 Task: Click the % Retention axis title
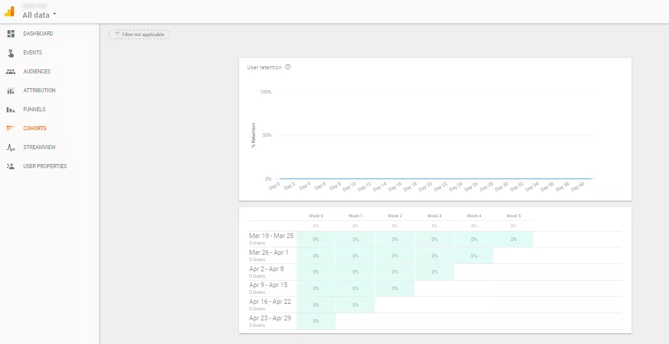pos(253,135)
